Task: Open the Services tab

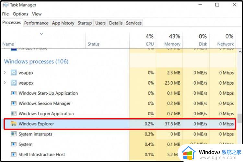Action: tap(133, 23)
